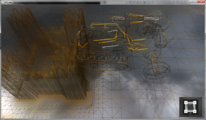Maximize the SDL_app window
The image size is (206, 120).
(x=195, y=2)
